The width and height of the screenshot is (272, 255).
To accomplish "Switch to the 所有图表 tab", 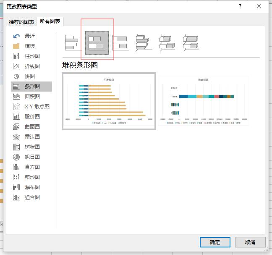I will [50, 21].
